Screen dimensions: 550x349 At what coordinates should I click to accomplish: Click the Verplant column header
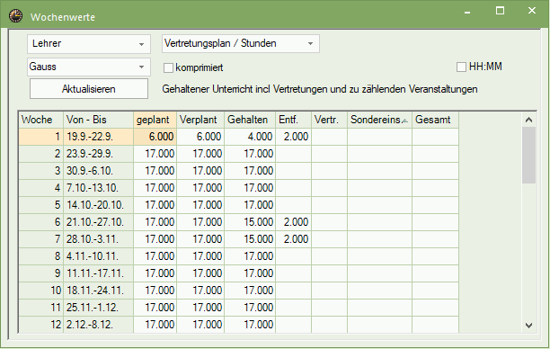pyautogui.click(x=200, y=120)
